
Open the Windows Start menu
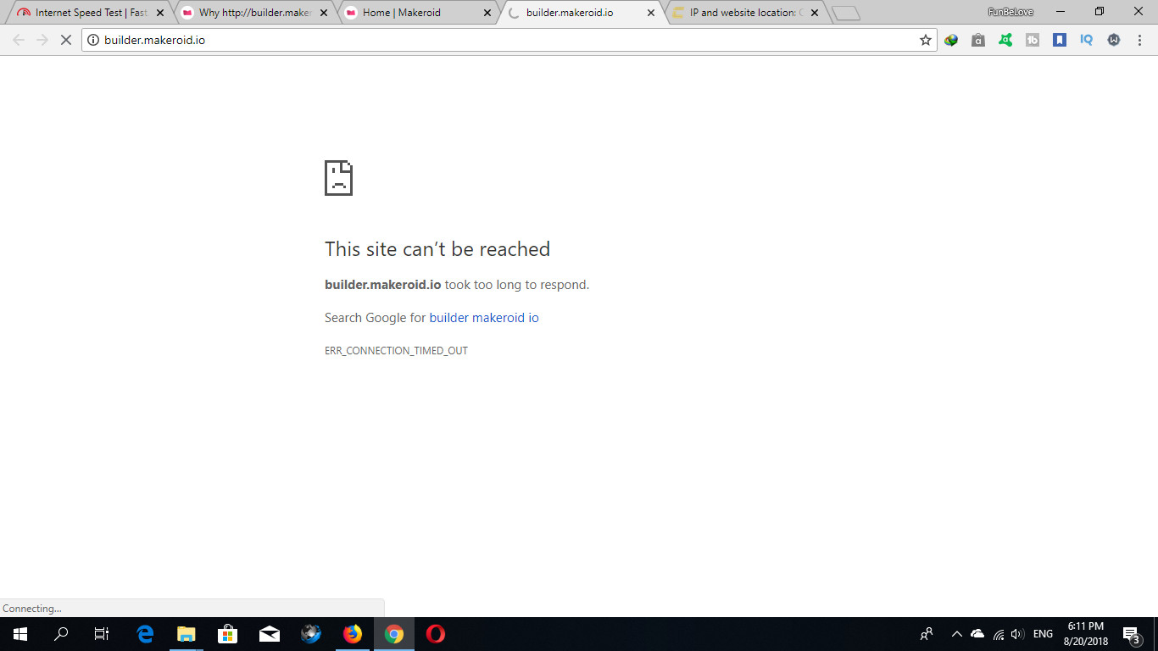coord(20,634)
